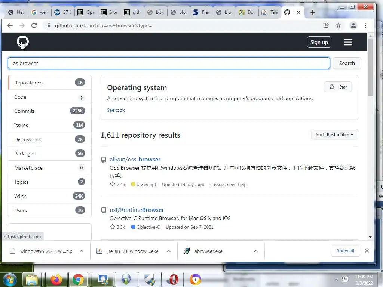383x287 pixels.
Task: Switch to the Télé tab
Action: pyautogui.click(x=270, y=12)
